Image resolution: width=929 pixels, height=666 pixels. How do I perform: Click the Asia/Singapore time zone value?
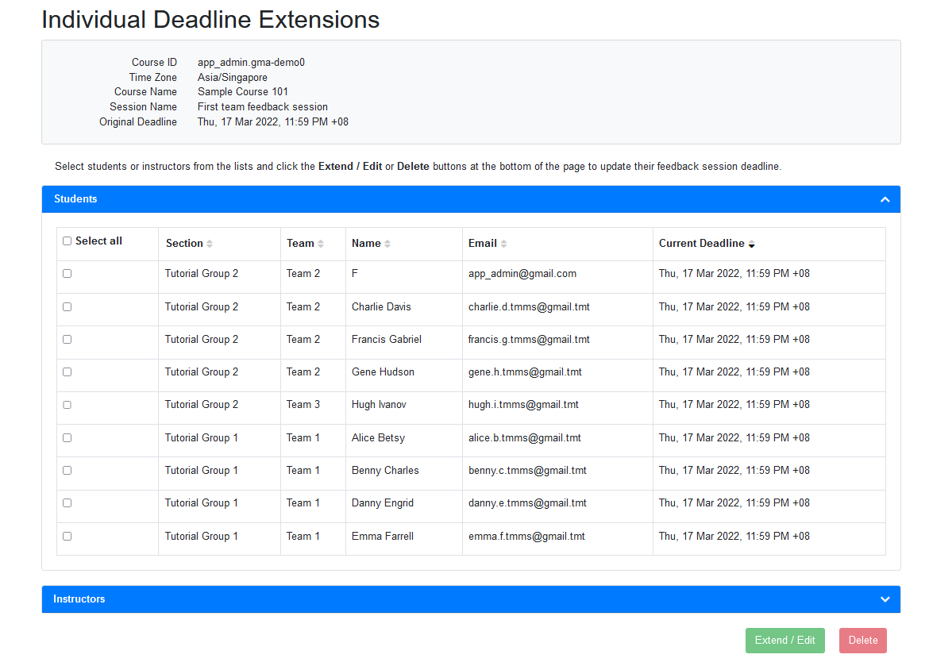[x=232, y=78]
